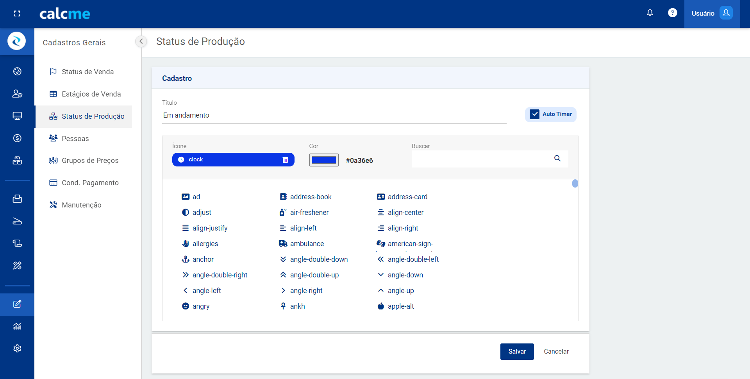Select the angle-down icon option
The height and width of the screenshot is (379, 750).
click(405, 275)
